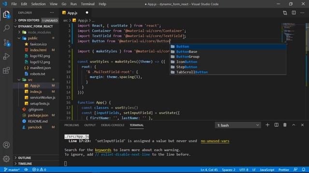309x173 pixels.
Task: Click the unsaved dot on App.js tab
Action: pyautogui.click(x=87, y=13)
